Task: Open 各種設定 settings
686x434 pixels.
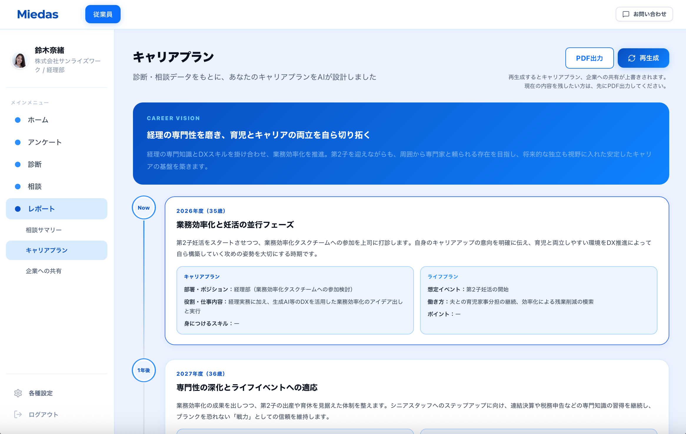Action: (x=41, y=393)
